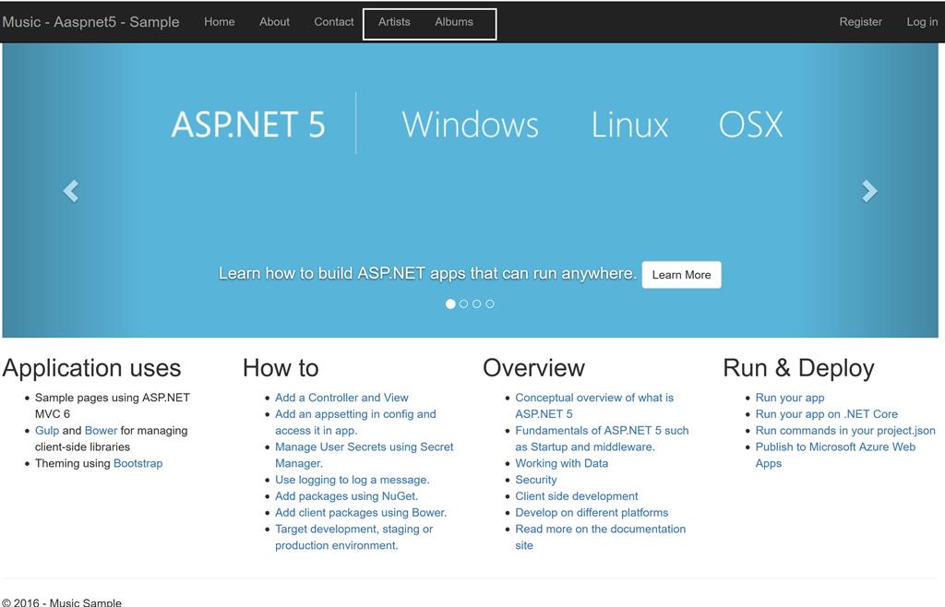Click the Register link in navbar
The image size is (945, 607).
click(x=861, y=22)
